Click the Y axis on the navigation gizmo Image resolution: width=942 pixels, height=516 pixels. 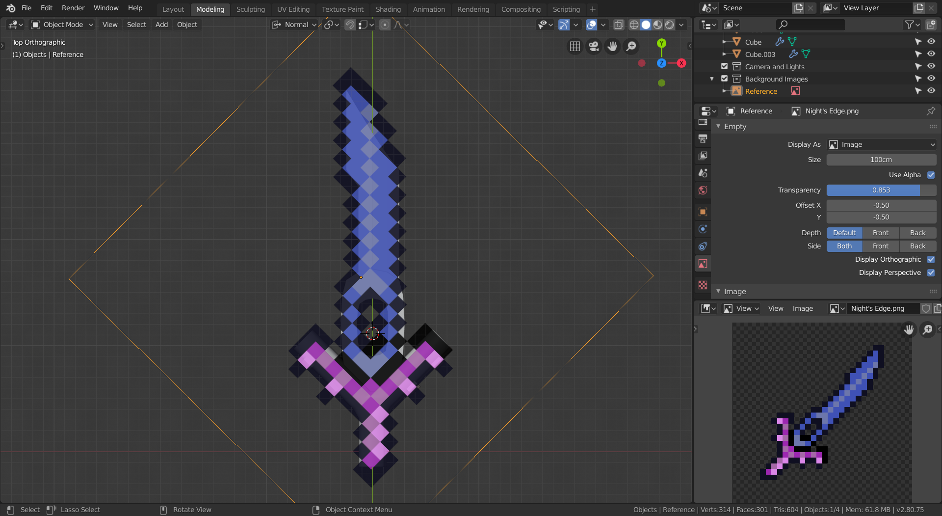(x=661, y=43)
